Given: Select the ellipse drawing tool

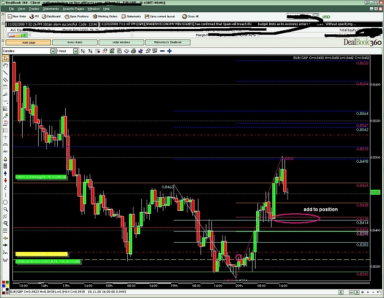Looking at the screenshot, I should tap(6, 202).
